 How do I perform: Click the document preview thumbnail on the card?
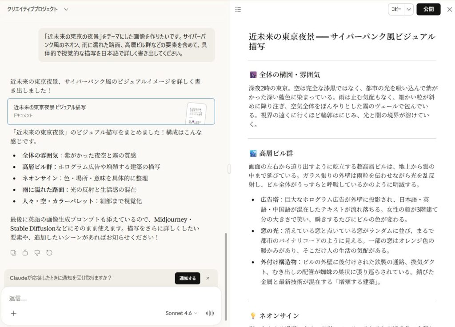196,113
